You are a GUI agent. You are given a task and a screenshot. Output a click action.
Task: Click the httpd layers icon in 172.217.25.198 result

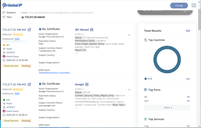point(4,49)
